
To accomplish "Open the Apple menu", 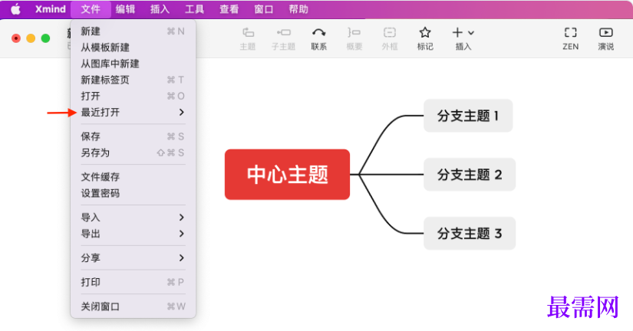I will point(15,9).
